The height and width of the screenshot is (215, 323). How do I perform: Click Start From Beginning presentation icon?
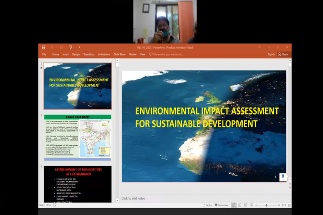(70, 48)
